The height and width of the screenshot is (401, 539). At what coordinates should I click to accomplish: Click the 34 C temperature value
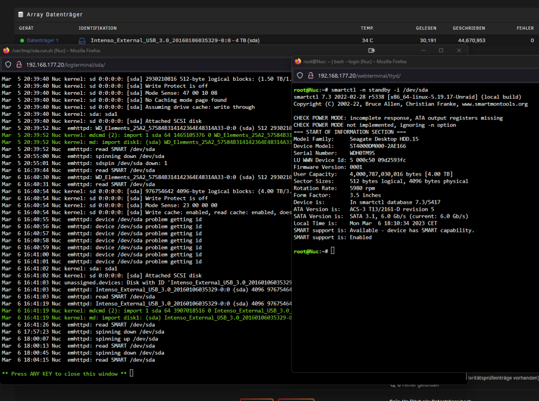point(368,40)
